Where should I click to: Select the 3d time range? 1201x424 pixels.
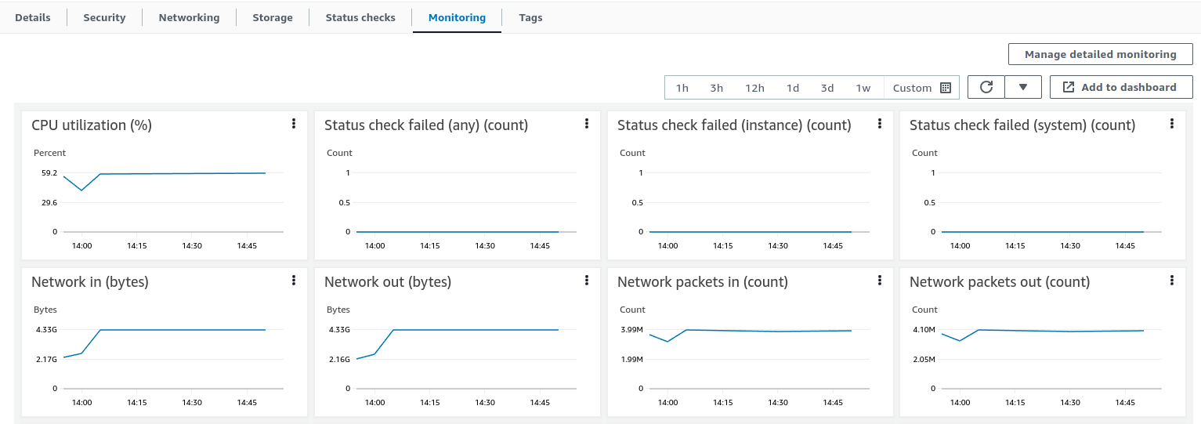point(827,88)
